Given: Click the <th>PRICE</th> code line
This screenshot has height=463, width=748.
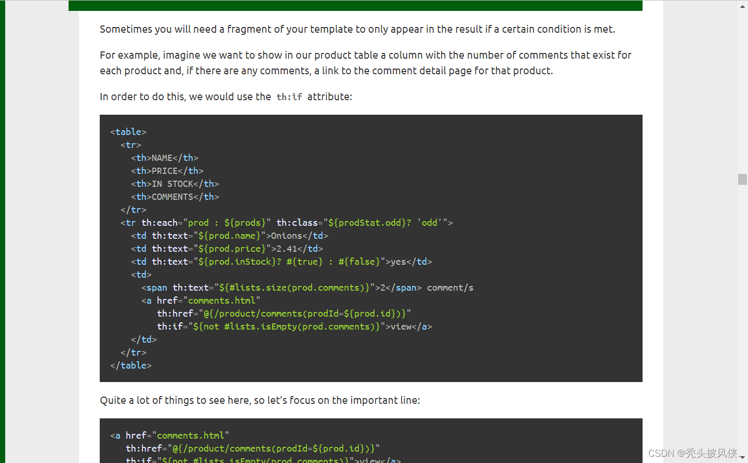Looking at the screenshot, I should pos(167,171).
